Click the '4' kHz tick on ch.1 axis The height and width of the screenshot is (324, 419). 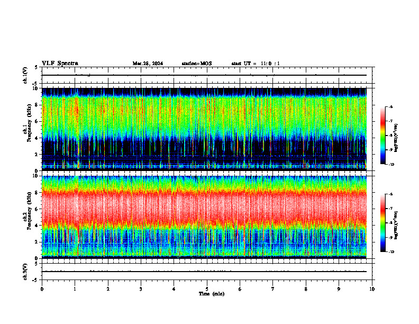click(x=37, y=138)
